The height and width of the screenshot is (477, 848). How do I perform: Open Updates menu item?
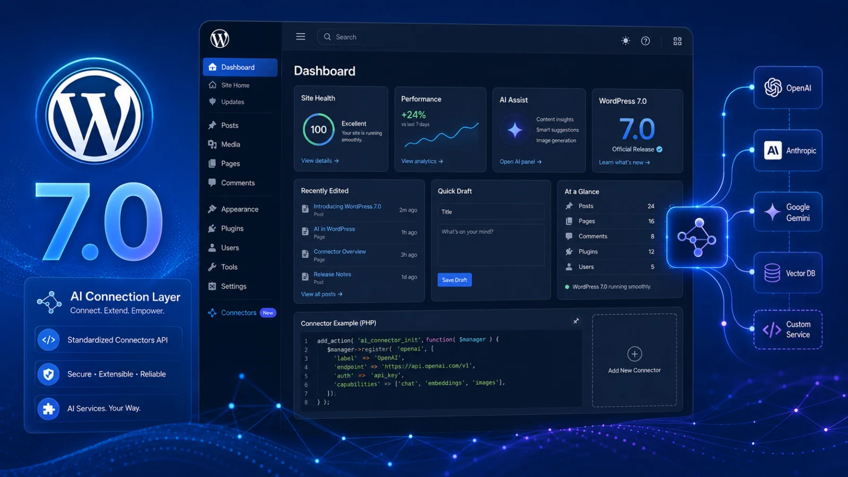(x=233, y=102)
